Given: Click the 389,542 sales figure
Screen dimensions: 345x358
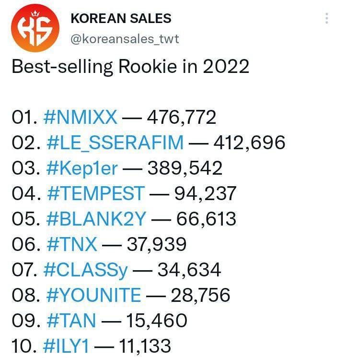Looking at the screenshot, I should pyautogui.click(x=185, y=168).
